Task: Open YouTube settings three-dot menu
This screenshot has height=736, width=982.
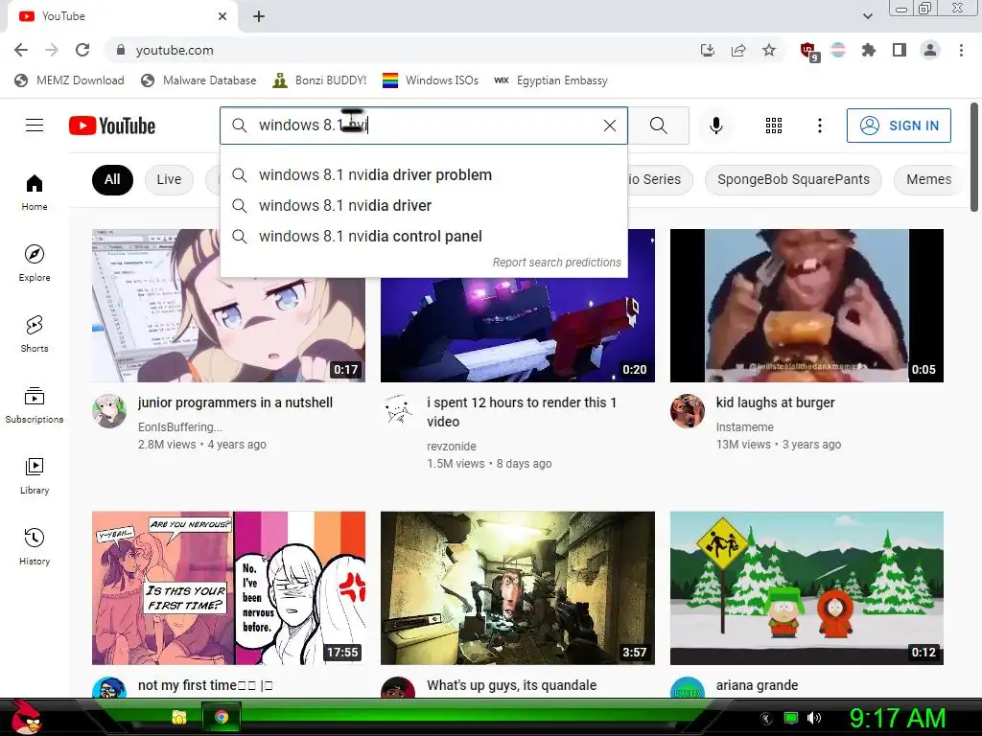Action: coord(819,126)
